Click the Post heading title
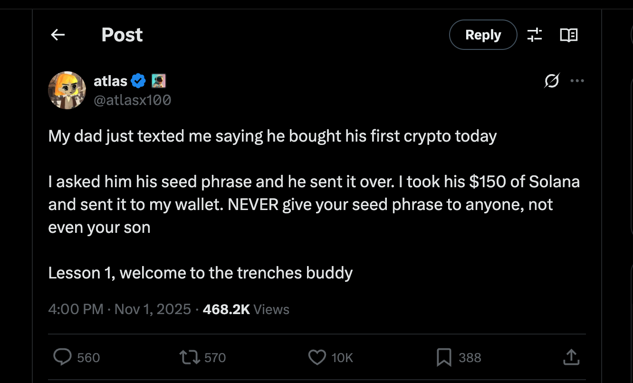The image size is (633, 383). 122,35
